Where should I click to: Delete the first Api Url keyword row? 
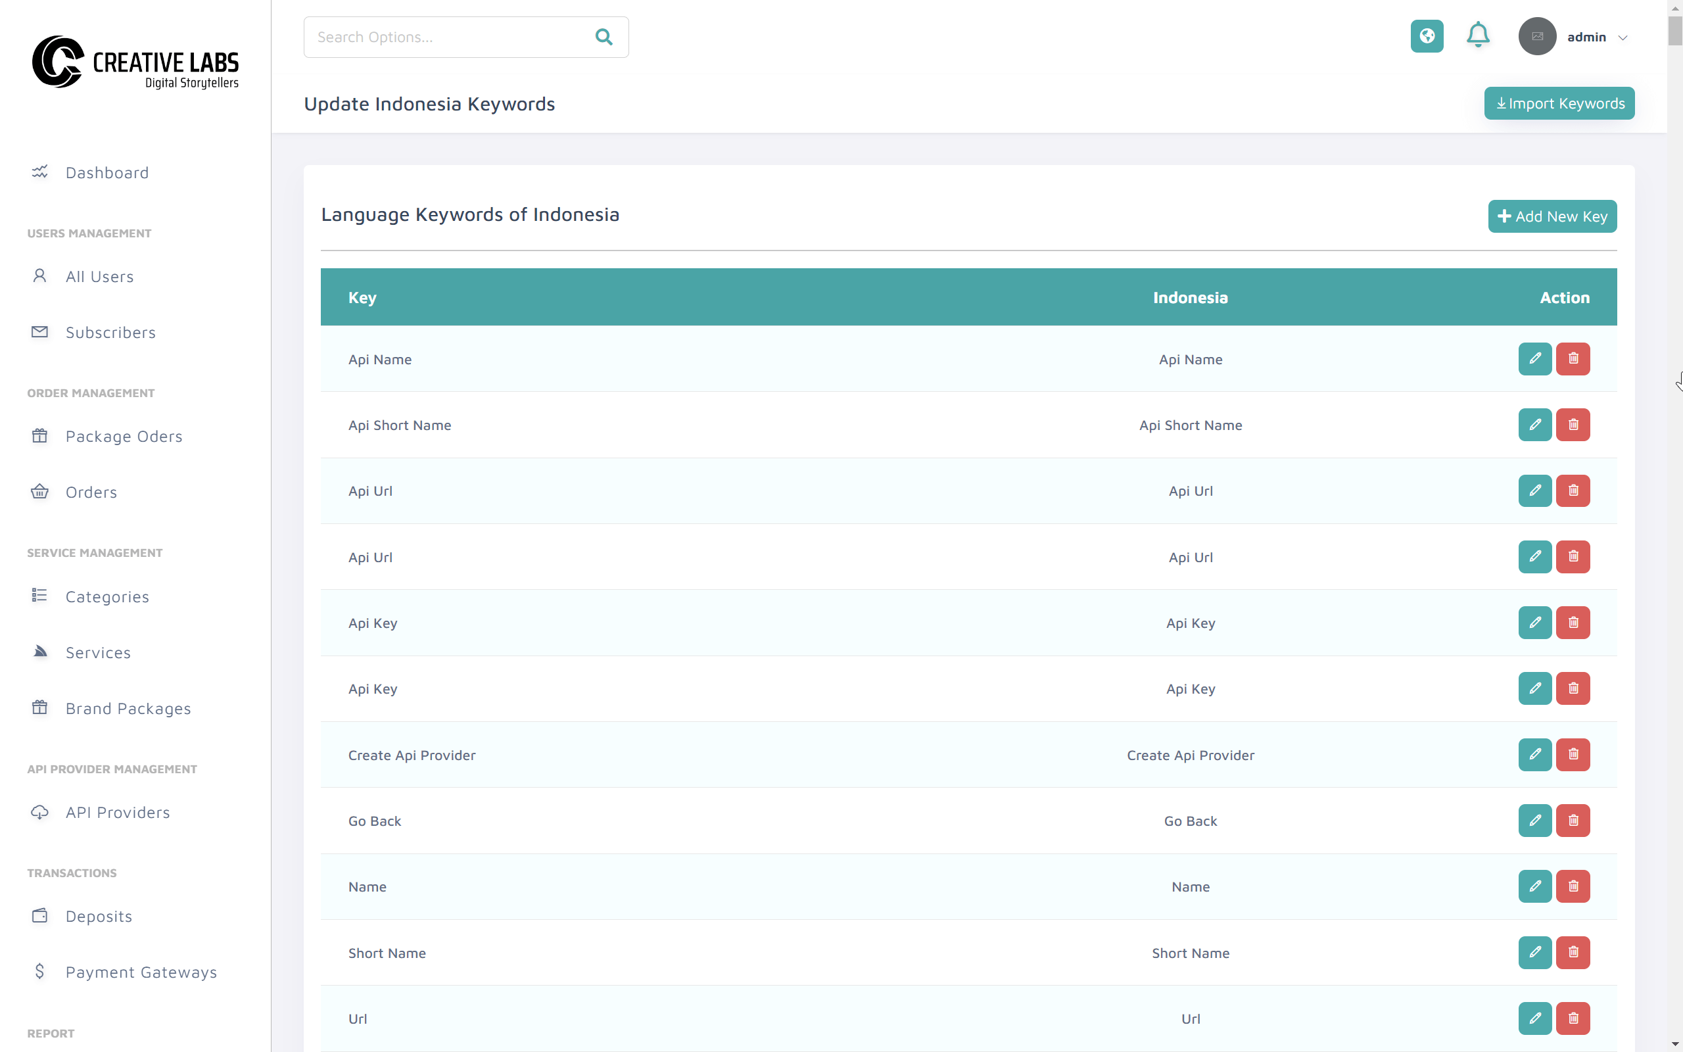(1573, 491)
